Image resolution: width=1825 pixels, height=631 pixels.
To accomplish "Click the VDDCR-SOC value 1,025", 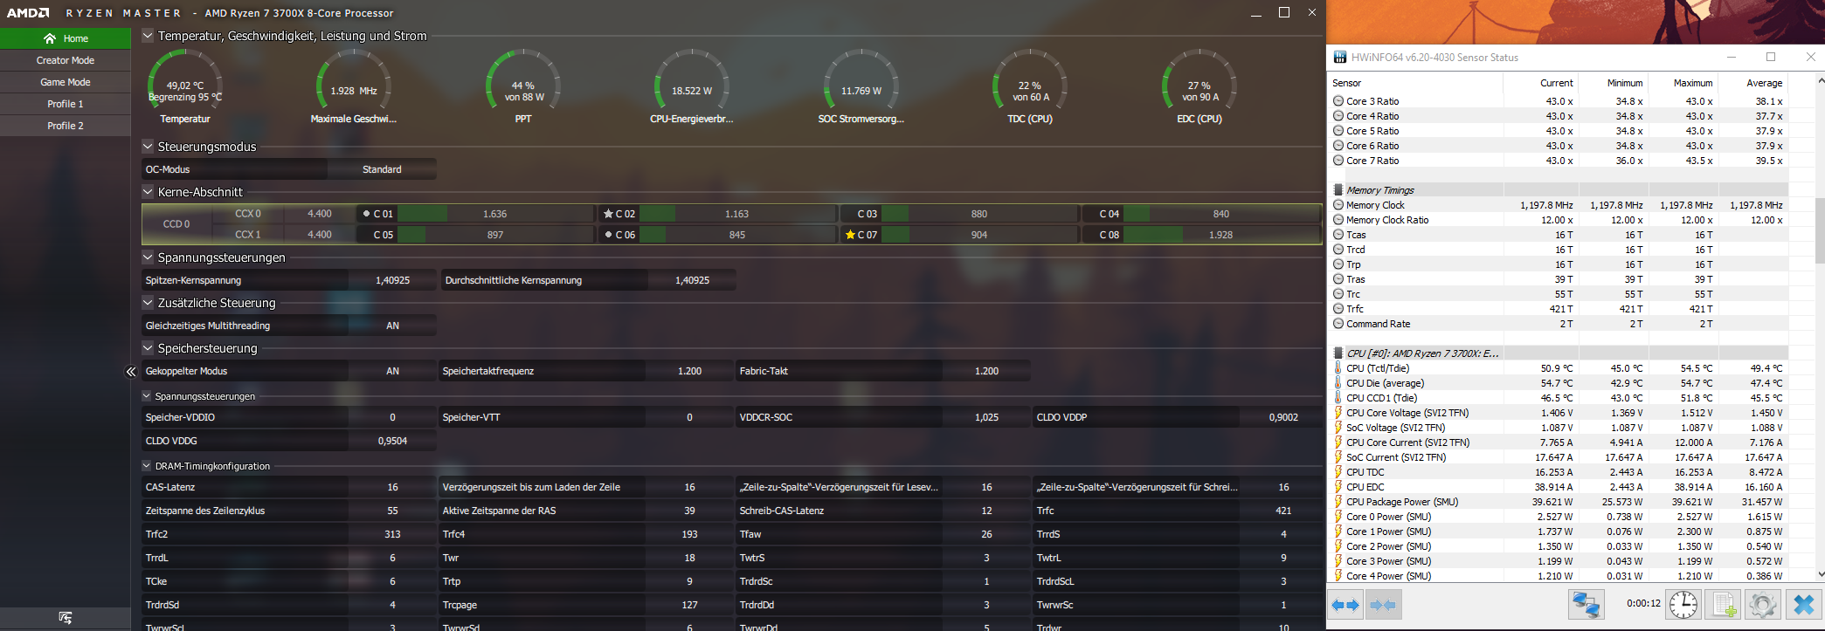I will tap(986, 417).
